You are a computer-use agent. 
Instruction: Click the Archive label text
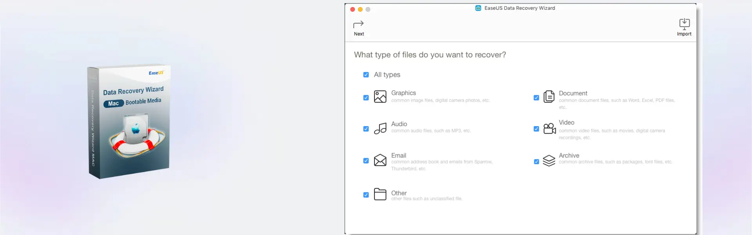569,155
